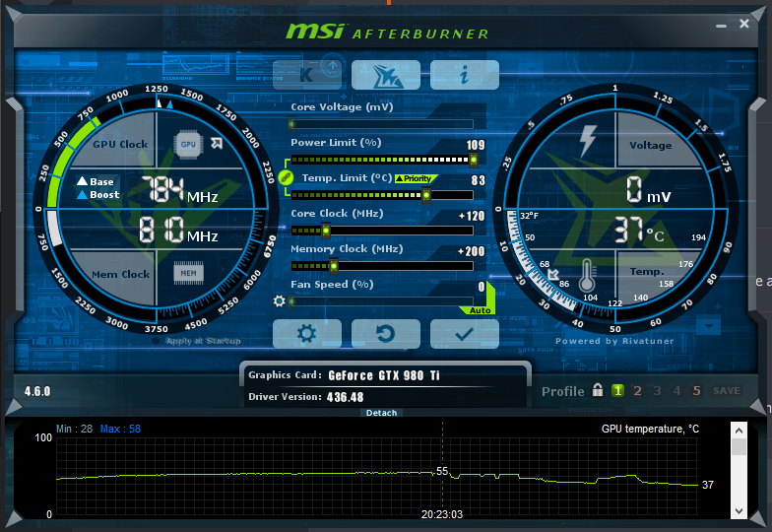This screenshot has width=772, height=532.
Task: Open the system information 'i' button
Action: click(464, 75)
